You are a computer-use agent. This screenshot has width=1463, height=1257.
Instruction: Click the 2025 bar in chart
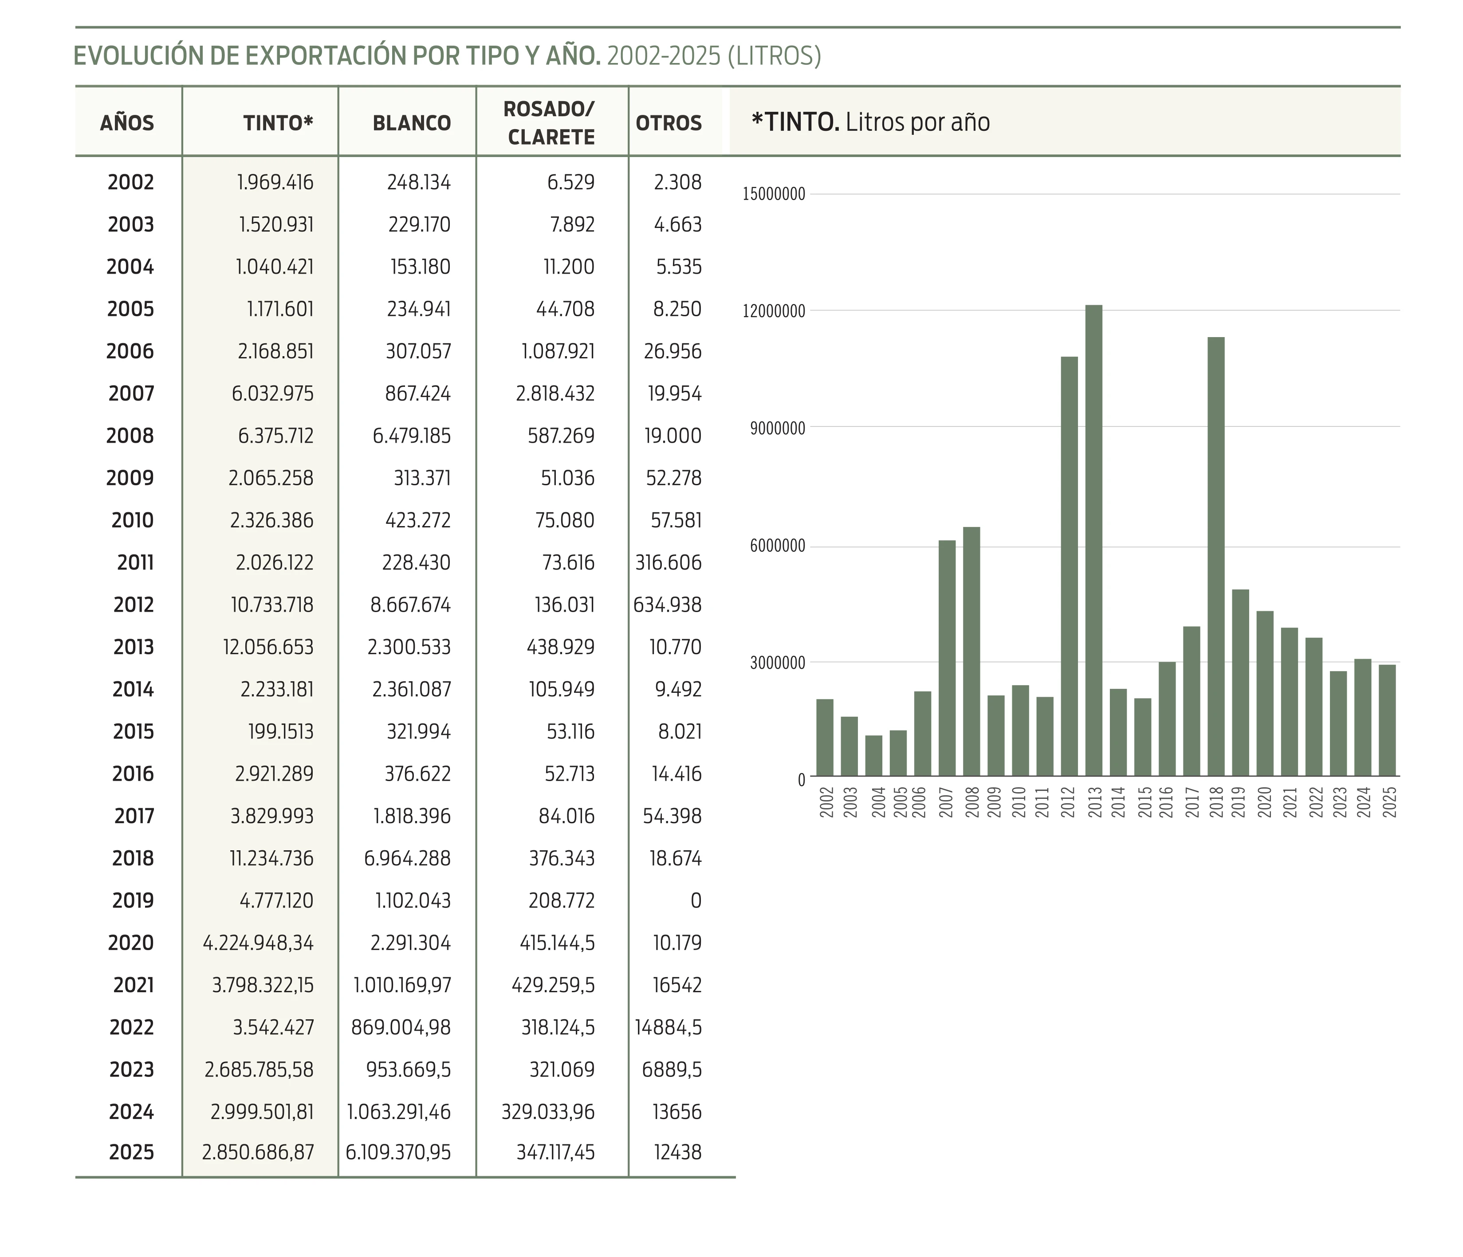tap(1387, 720)
